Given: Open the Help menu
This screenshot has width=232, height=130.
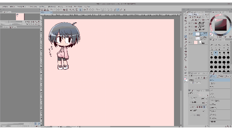Looking at the screenshot, I should coord(87,6).
